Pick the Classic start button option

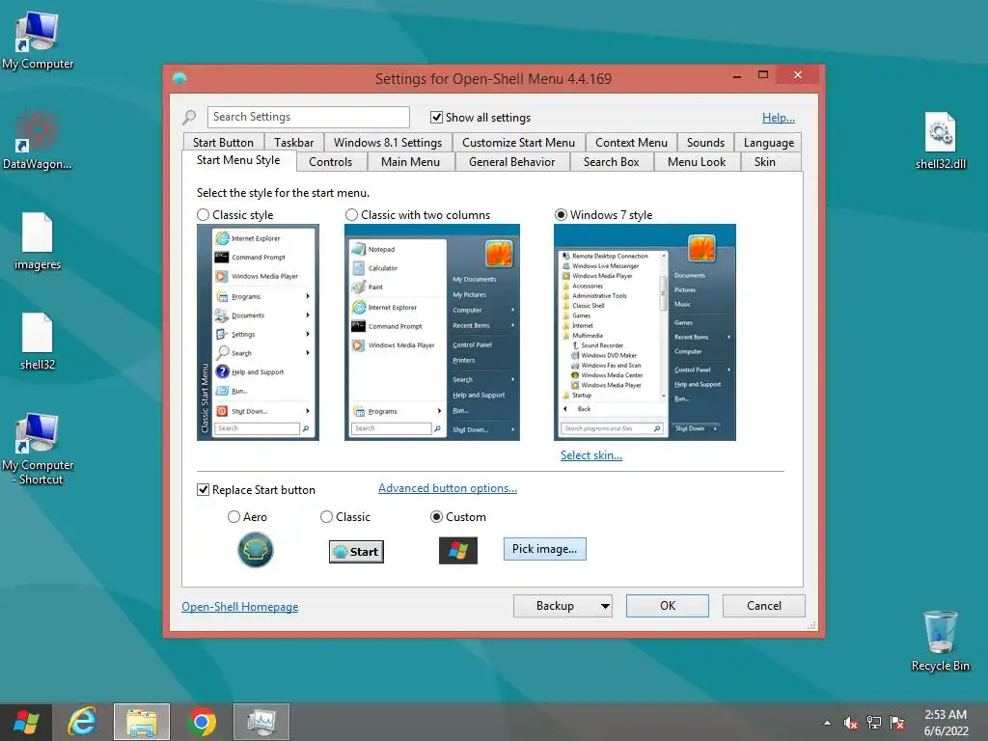pos(326,517)
